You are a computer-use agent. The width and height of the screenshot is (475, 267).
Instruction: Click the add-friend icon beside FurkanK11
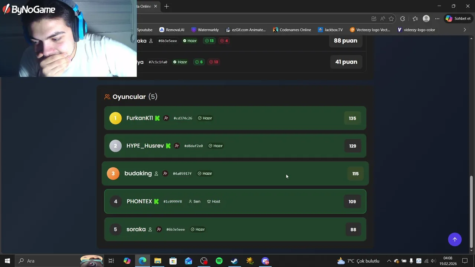pyautogui.click(x=166, y=118)
